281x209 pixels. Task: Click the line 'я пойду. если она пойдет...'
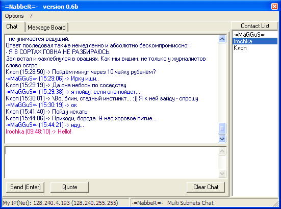73,92
